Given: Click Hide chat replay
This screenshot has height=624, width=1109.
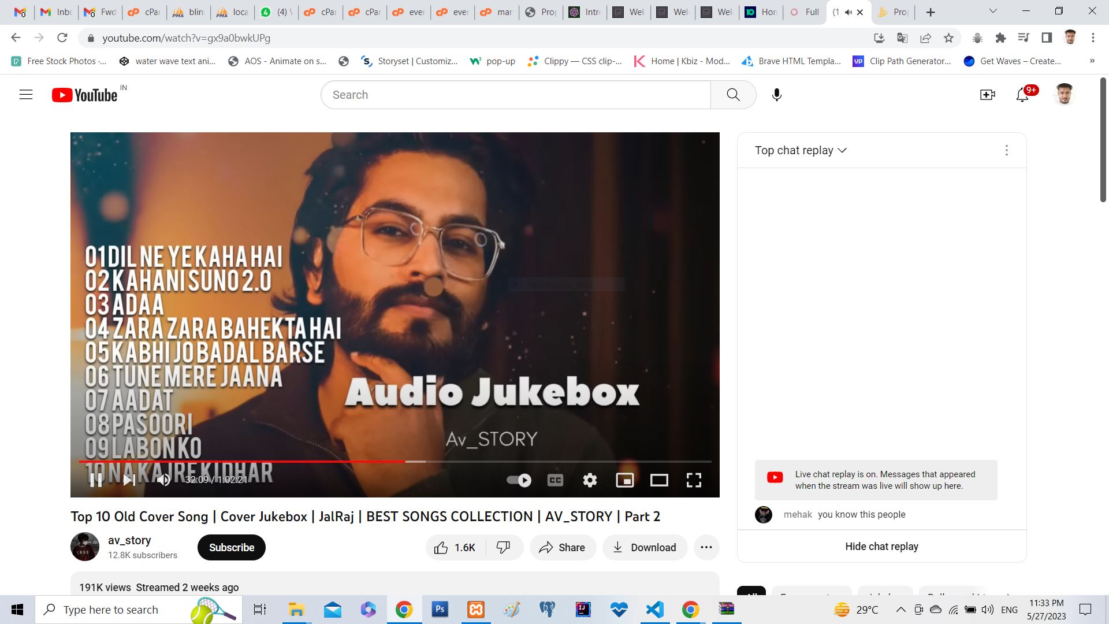Looking at the screenshot, I should (x=881, y=547).
